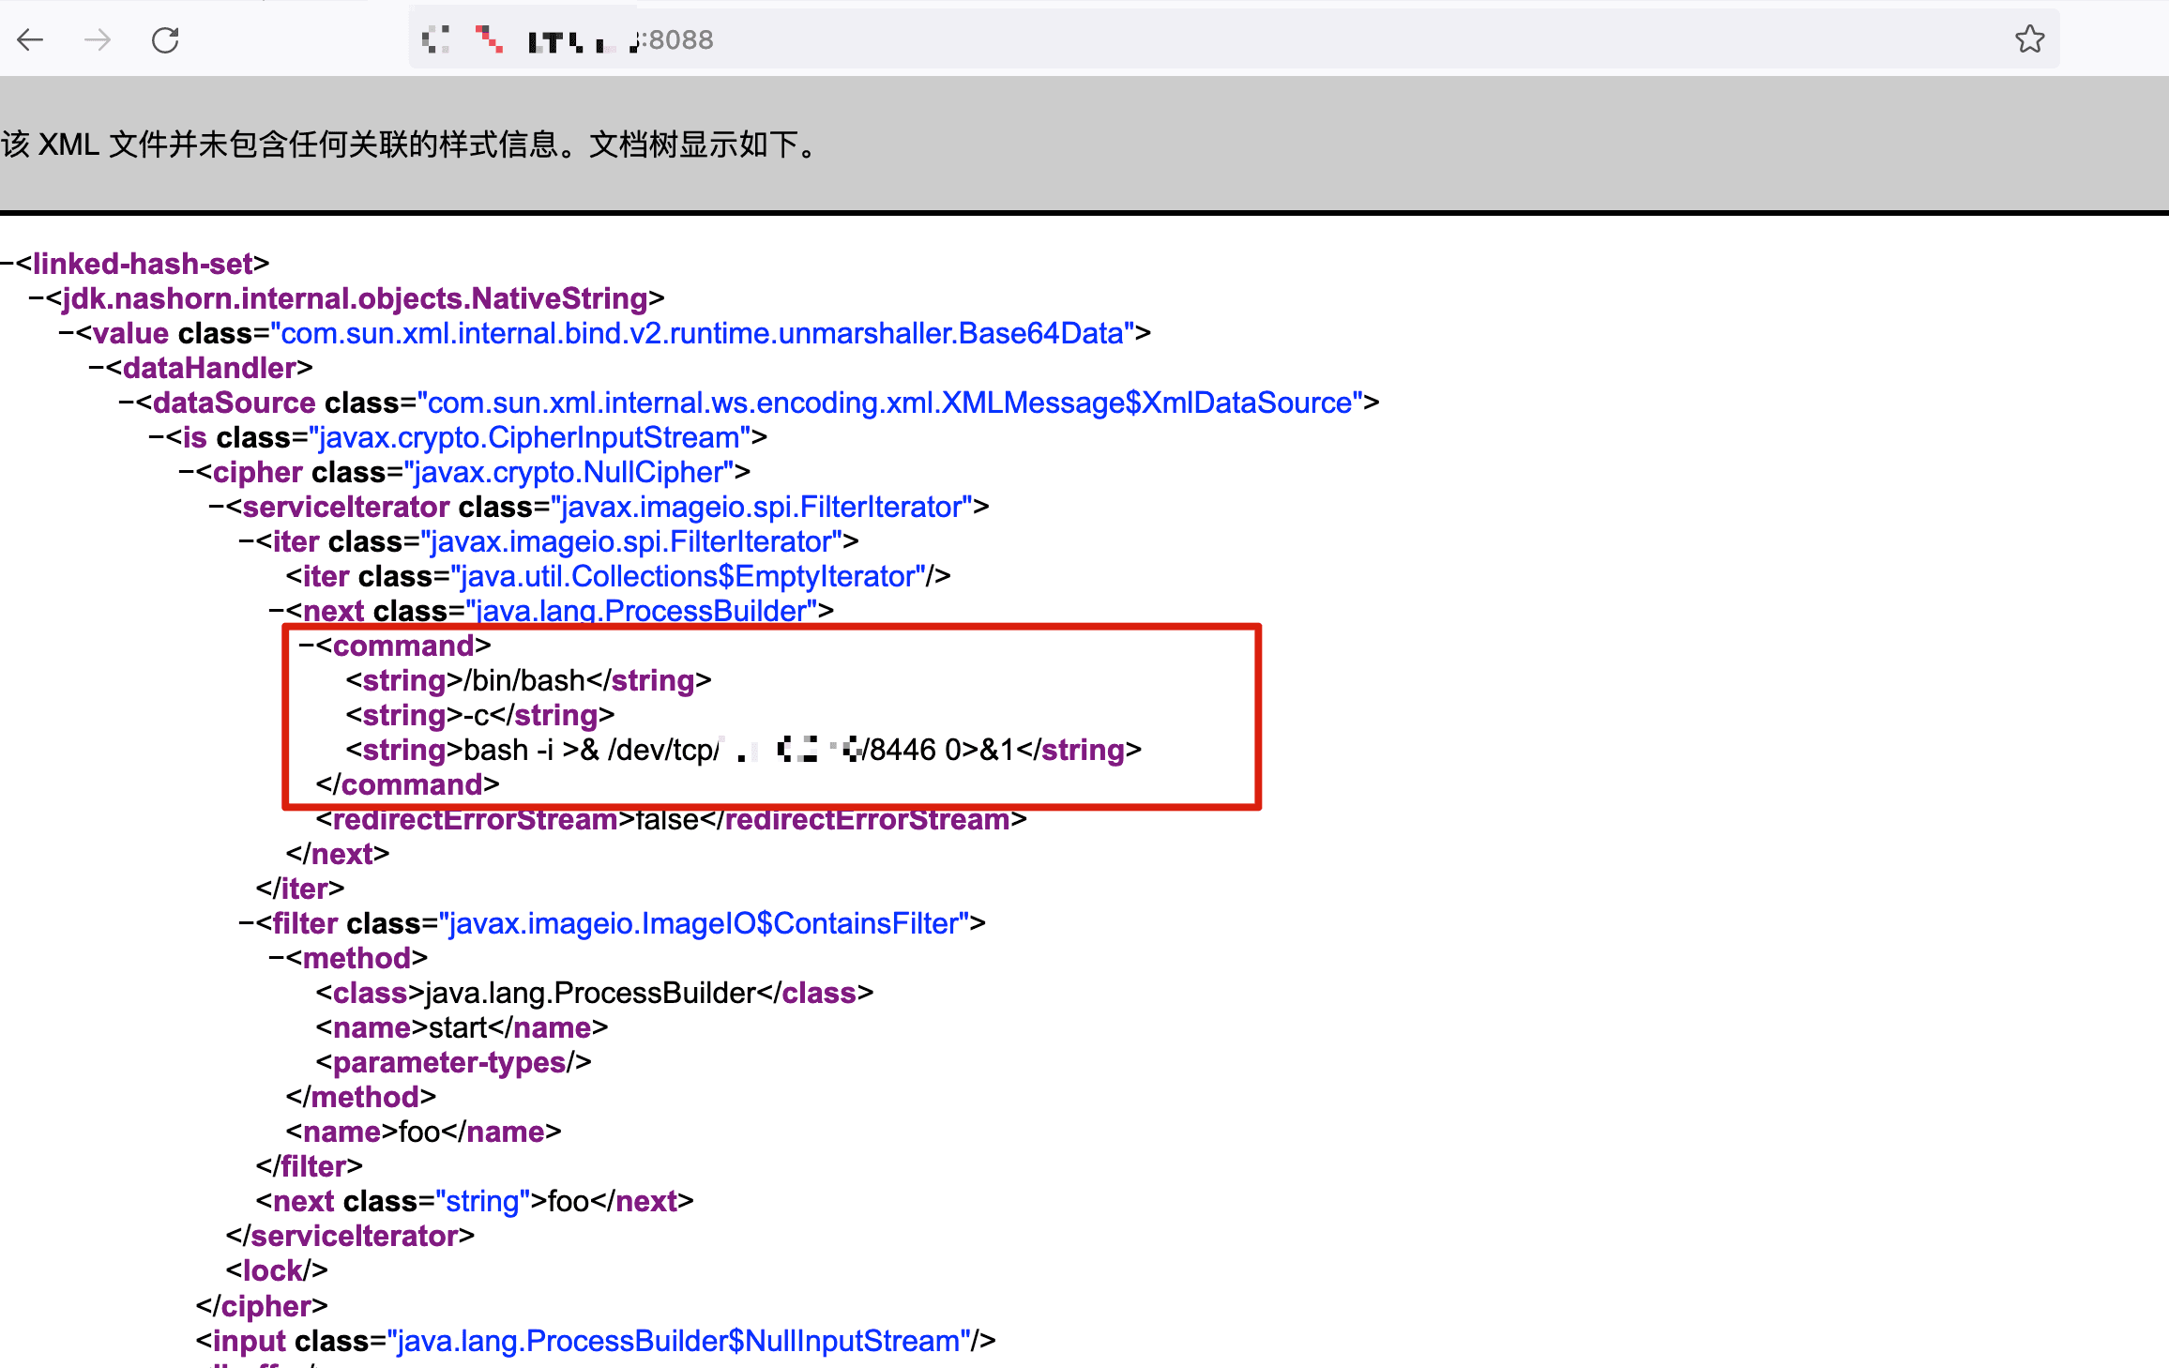The image size is (2169, 1368).
Task: Collapse the method node
Action: [x=277, y=958]
